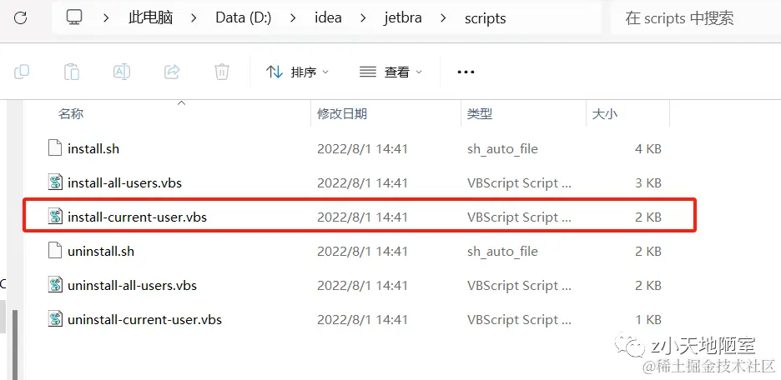Click the modified date of install.sh
Viewport: 781px width, 380px height.
pos(363,148)
